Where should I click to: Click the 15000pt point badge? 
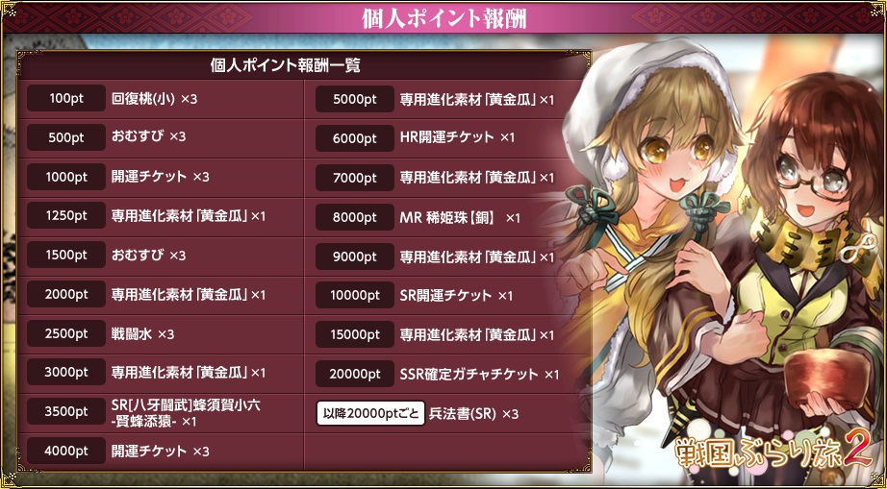tap(355, 334)
